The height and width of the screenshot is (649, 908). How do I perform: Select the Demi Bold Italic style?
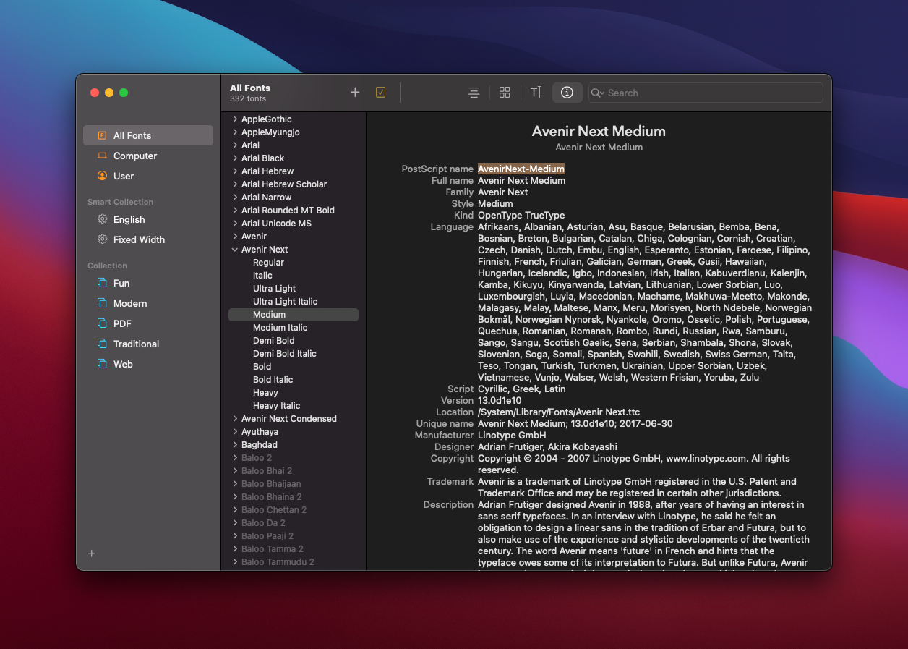click(284, 354)
